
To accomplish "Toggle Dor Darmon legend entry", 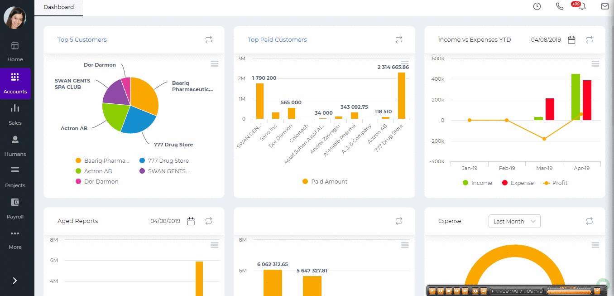I will (97, 182).
